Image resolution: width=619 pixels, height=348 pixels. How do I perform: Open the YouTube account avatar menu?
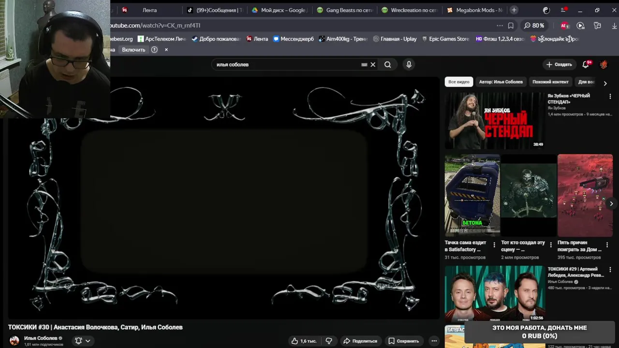point(604,64)
